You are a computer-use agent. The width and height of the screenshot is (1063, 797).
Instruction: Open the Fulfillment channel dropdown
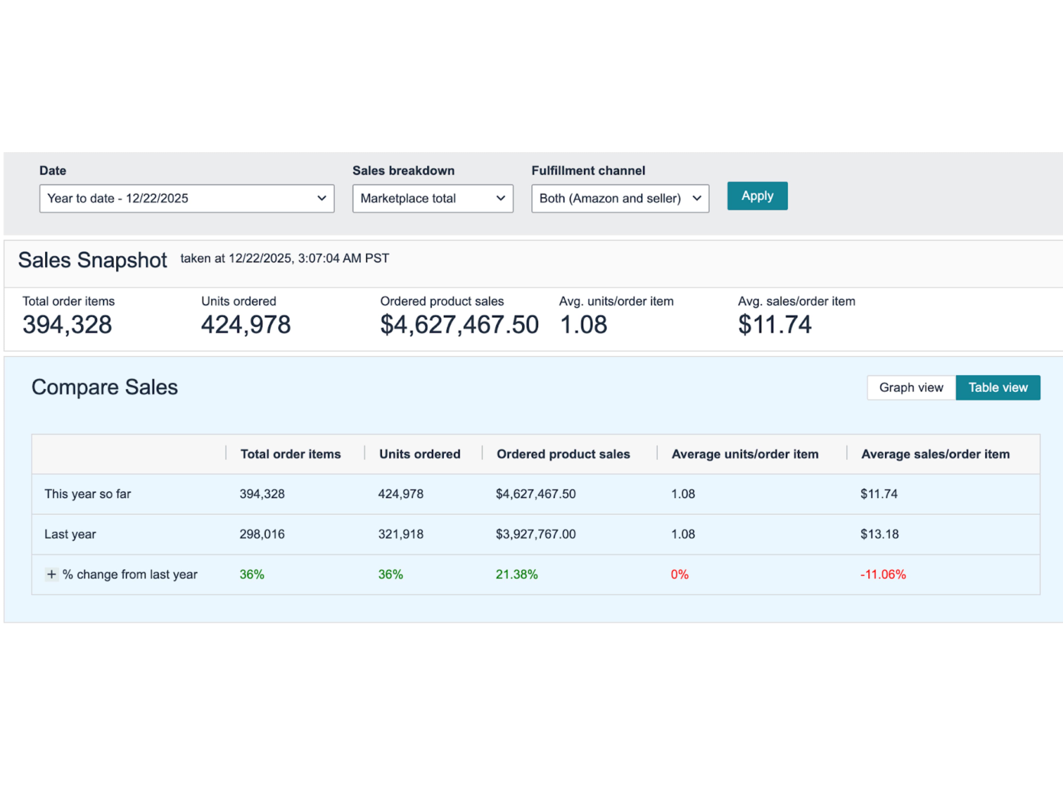619,198
